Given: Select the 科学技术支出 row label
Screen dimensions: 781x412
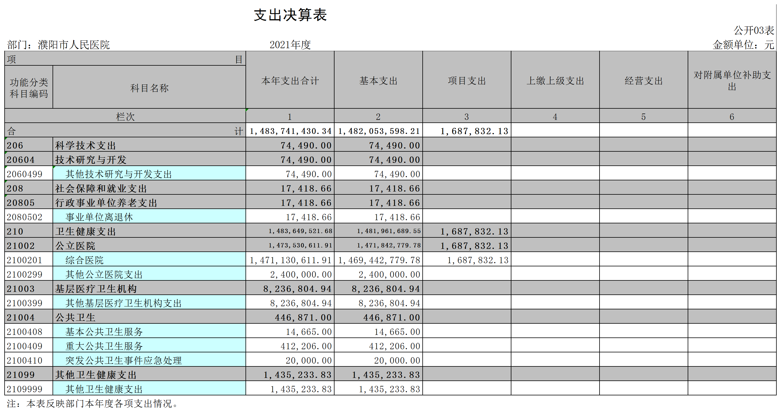Looking at the screenshot, I should point(86,146).
